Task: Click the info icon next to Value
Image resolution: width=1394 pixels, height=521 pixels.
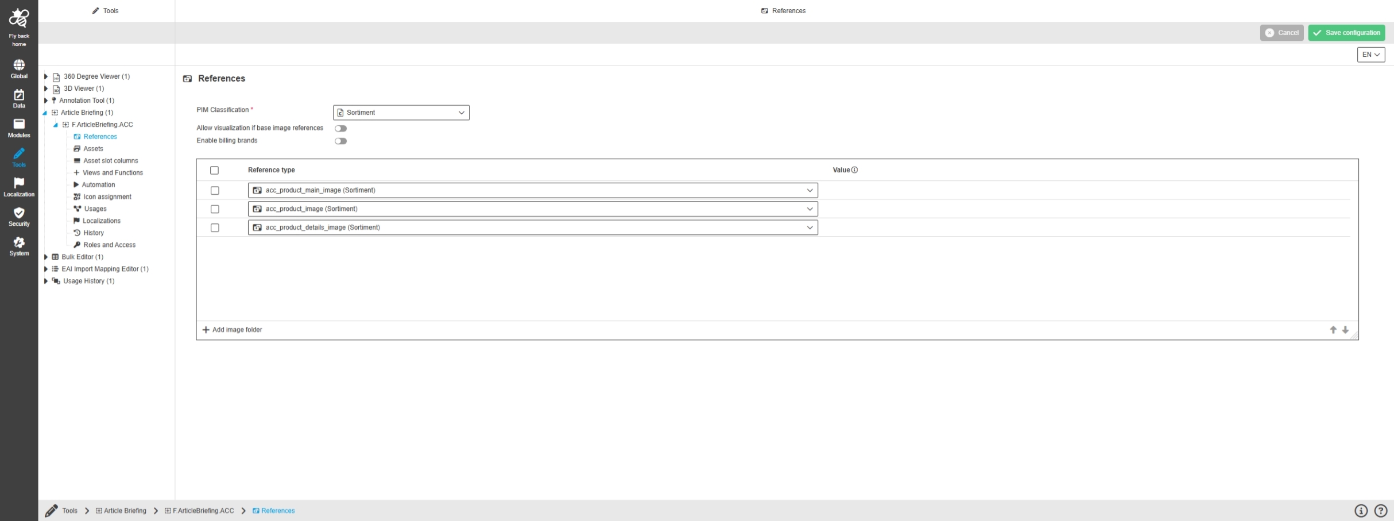Action: [854, 170]
